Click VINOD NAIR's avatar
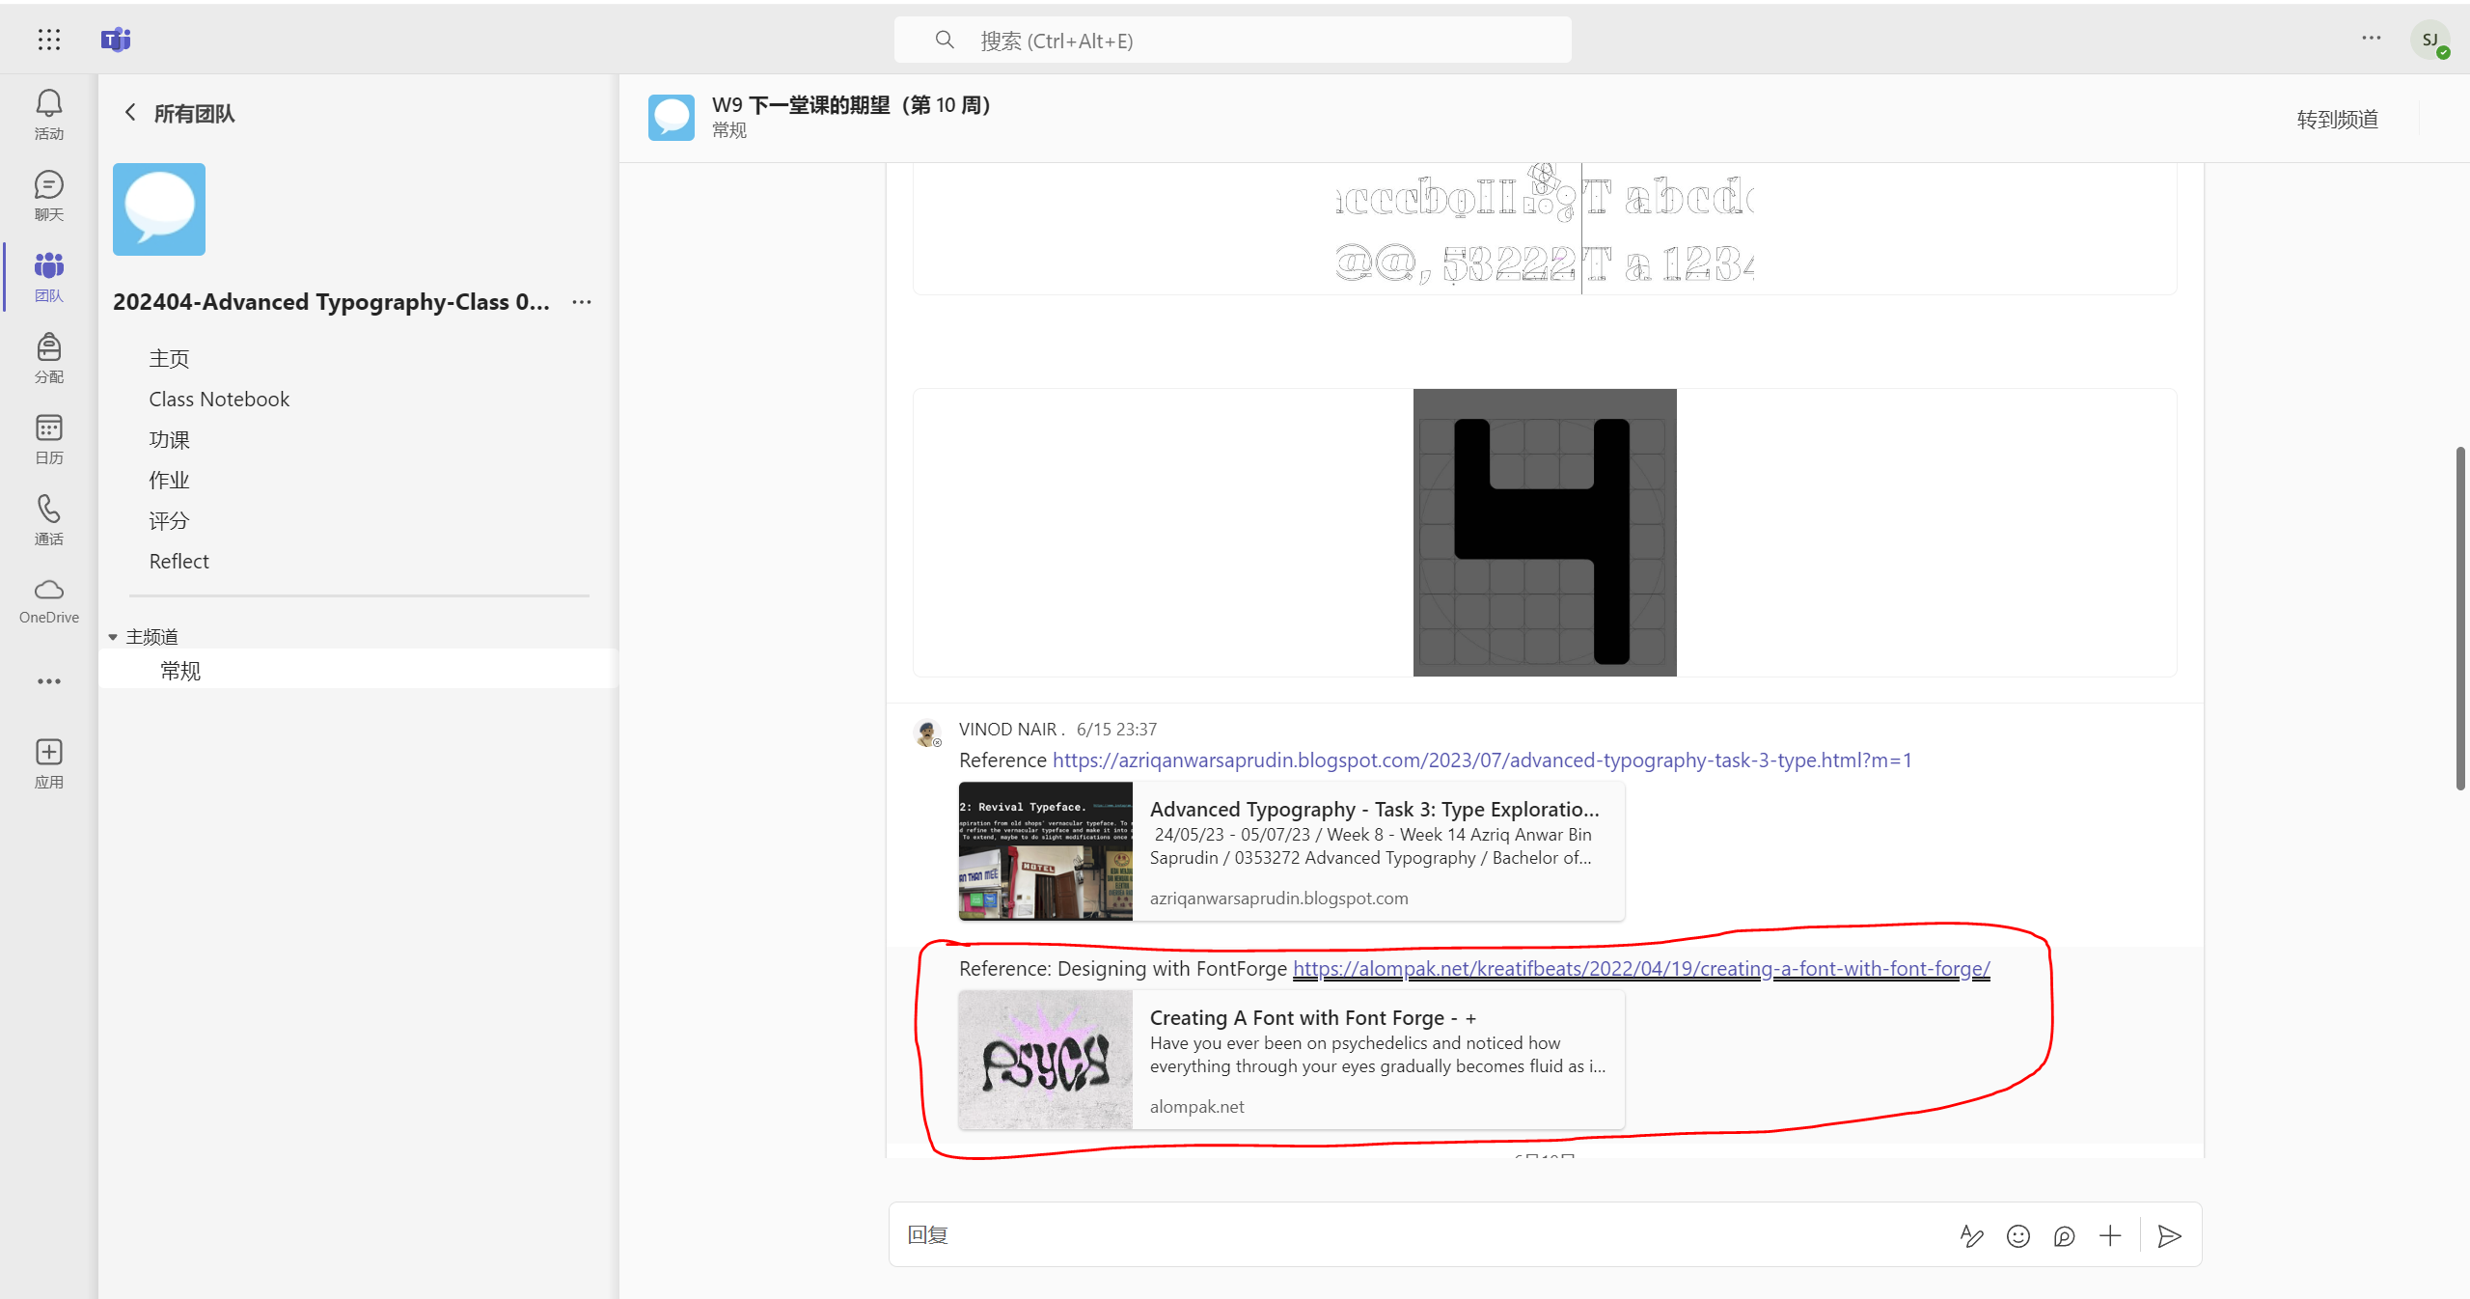 (927, 733)
